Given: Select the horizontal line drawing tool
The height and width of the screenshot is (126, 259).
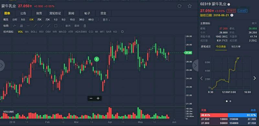Looking at the screenshot, I should 28,26.
